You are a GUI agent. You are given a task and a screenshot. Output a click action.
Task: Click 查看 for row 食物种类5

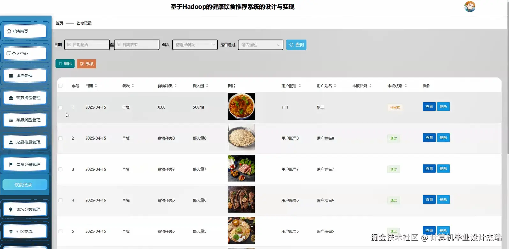coord(429,231)
